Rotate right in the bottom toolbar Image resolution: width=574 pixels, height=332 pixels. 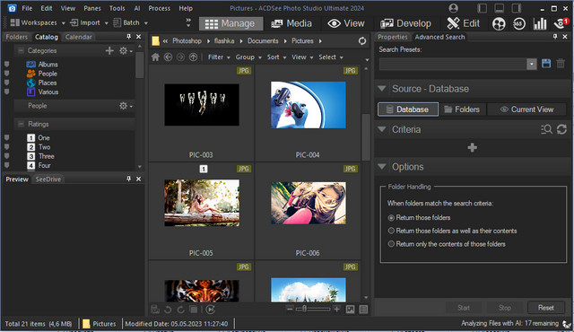[180, 310]
